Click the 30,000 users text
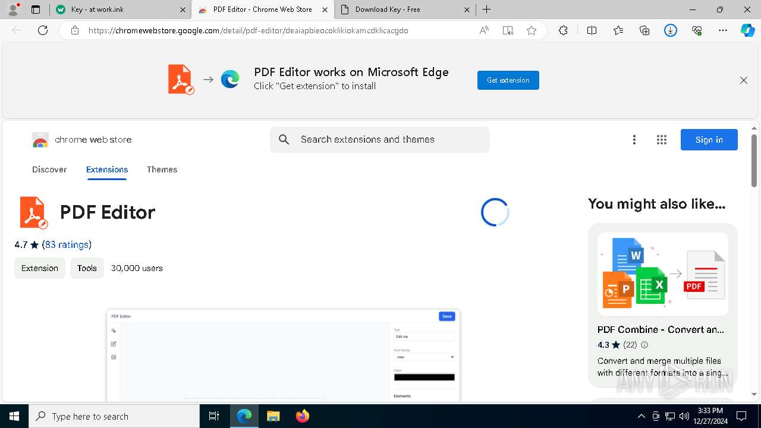The image size is (761, 428). click(137, 268)
